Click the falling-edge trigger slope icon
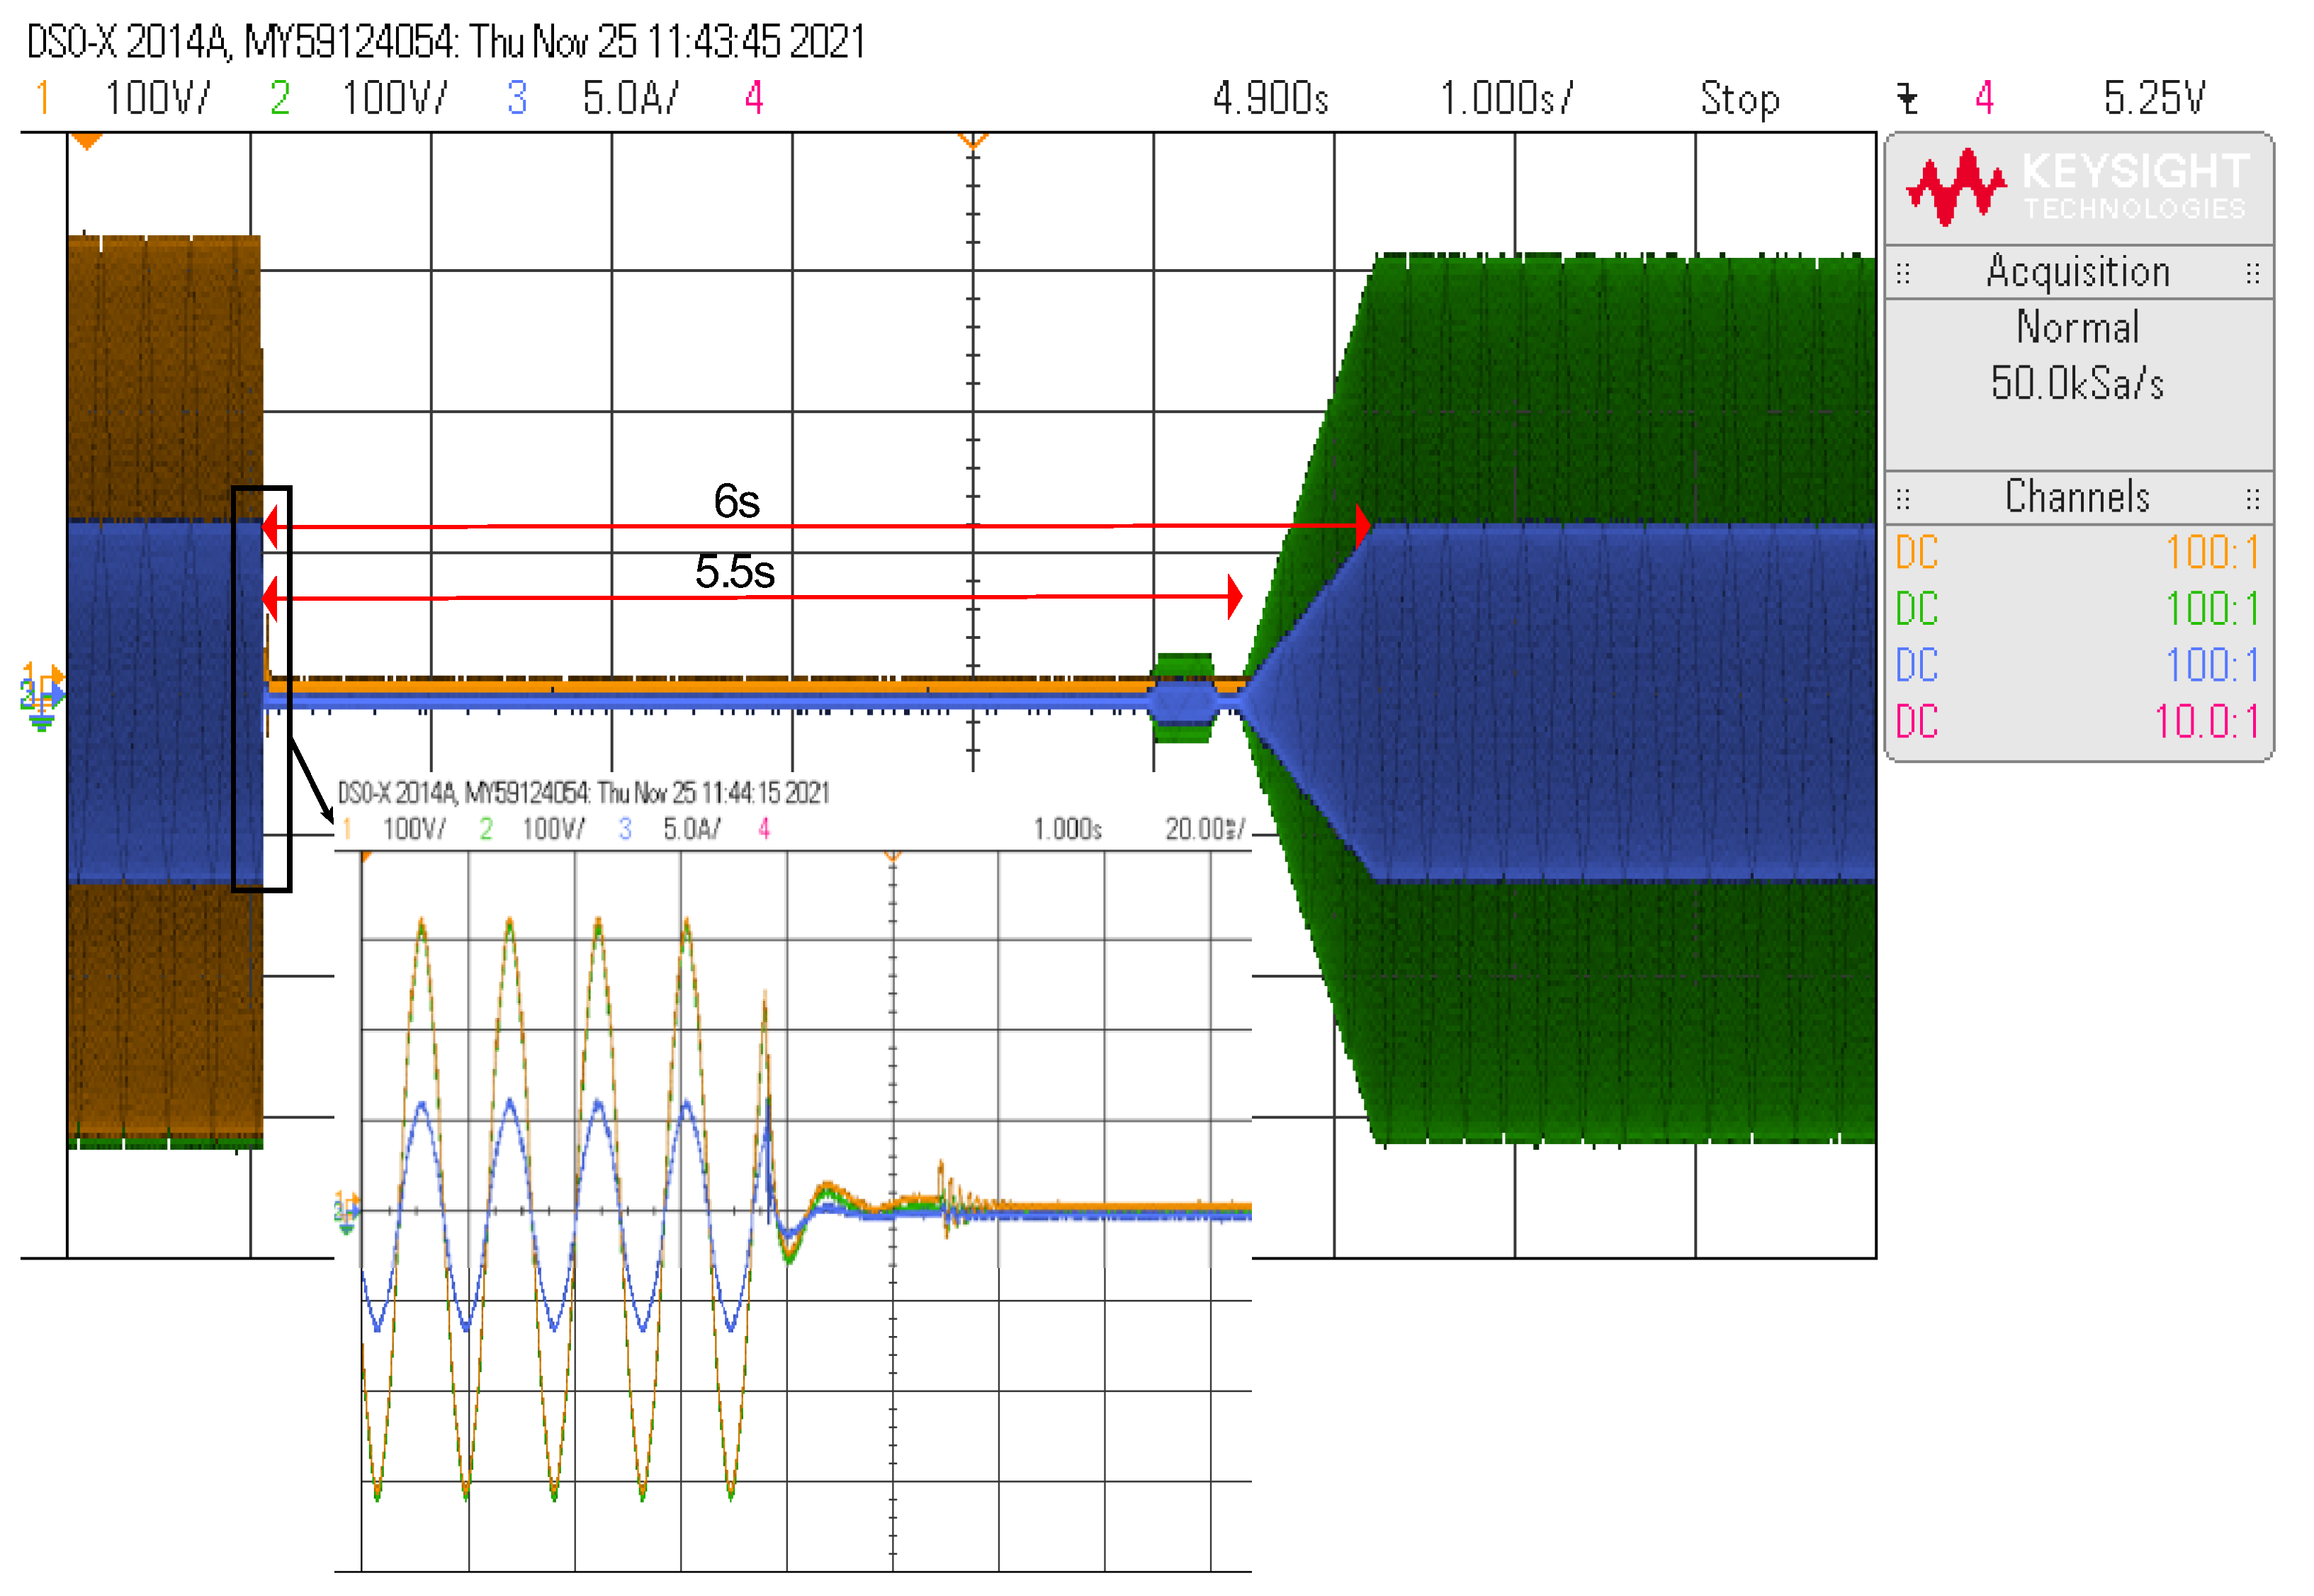Screen dimensions: 2314x1596 pos(1907,99)
